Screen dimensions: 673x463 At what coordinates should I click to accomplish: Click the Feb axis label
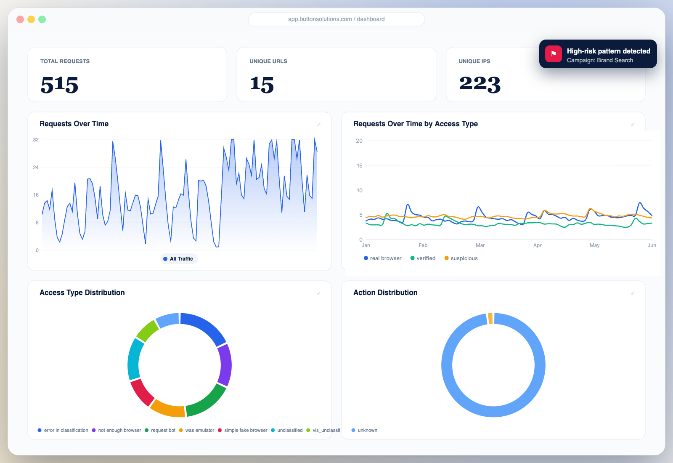coord(423,245)
